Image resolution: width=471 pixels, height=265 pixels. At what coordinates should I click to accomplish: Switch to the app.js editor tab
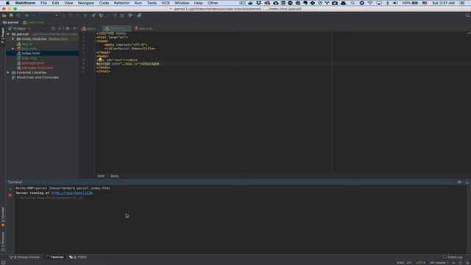(x=91, y=29)
